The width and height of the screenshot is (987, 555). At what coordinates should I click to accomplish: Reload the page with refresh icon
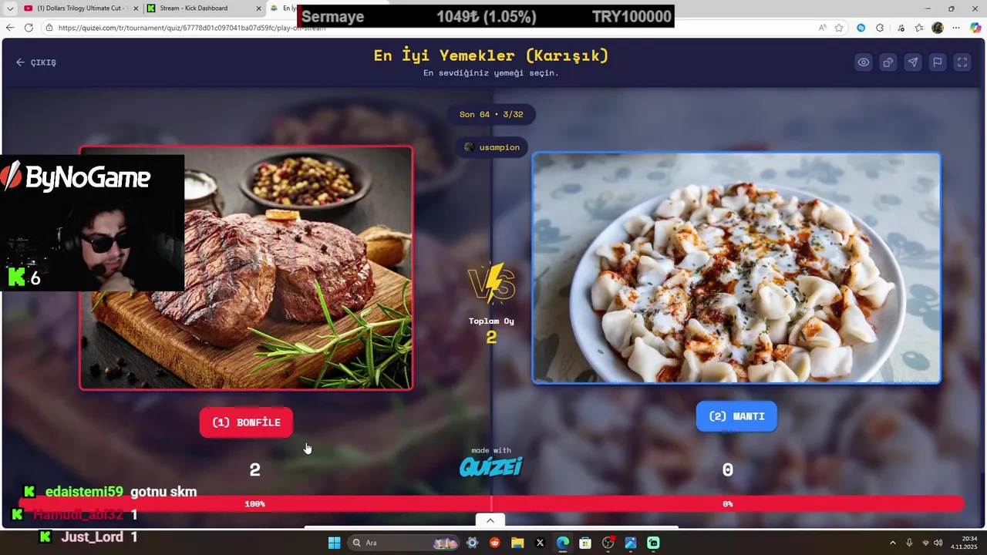[29, 28]
